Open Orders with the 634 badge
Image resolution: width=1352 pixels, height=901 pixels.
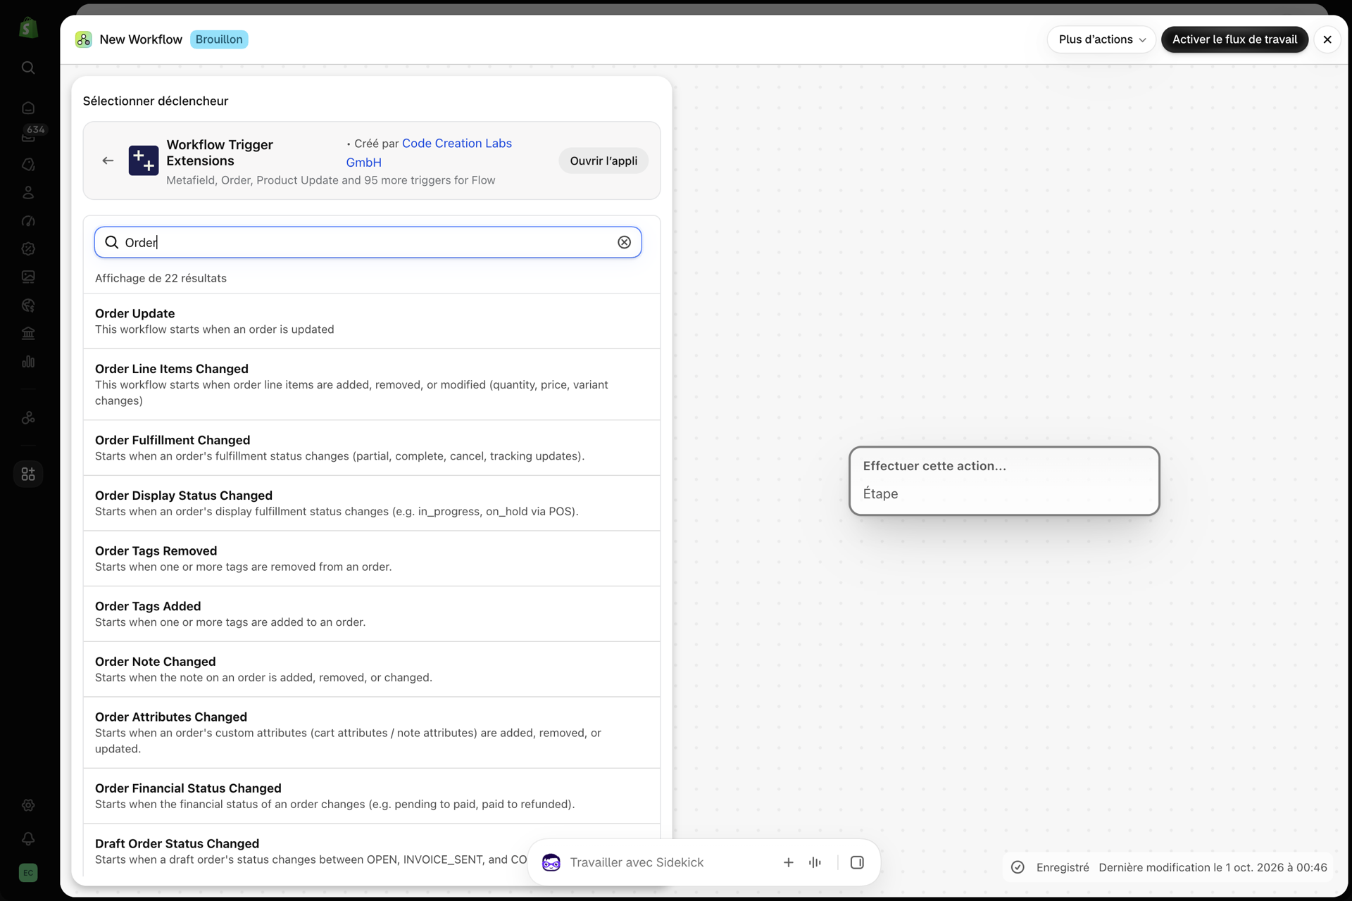pyautogui.click(x=28, y=136)
